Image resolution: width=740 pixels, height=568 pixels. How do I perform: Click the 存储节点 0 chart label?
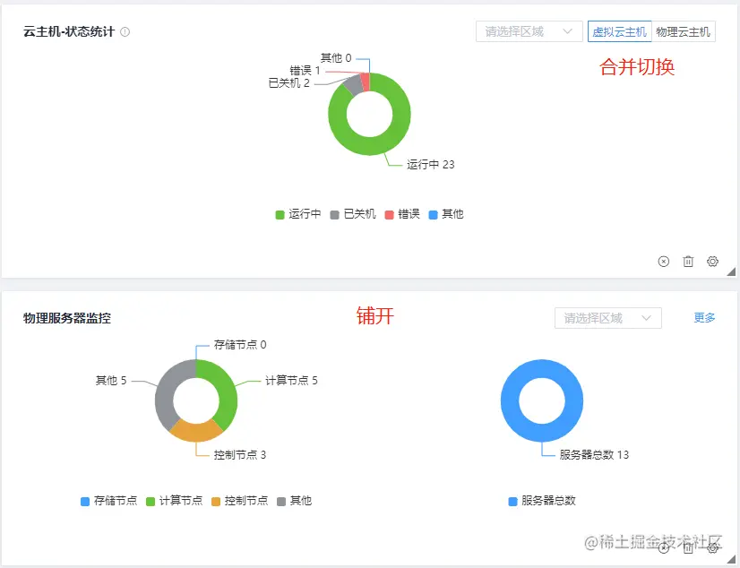coord(240,345)
